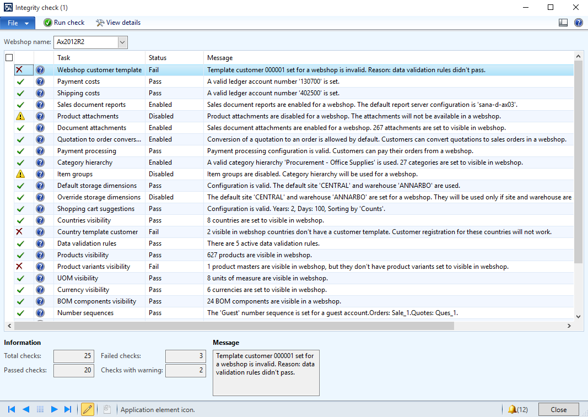The height and width of the screenshot is (417, 588).
Task: Select Default storage dimensions task
Action: [x=97, y=185]
